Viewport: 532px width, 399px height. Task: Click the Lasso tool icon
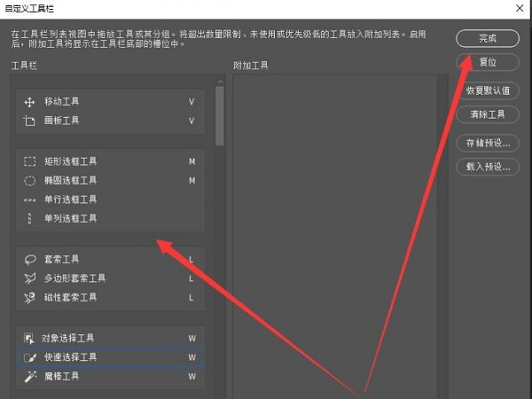(30, 260)
